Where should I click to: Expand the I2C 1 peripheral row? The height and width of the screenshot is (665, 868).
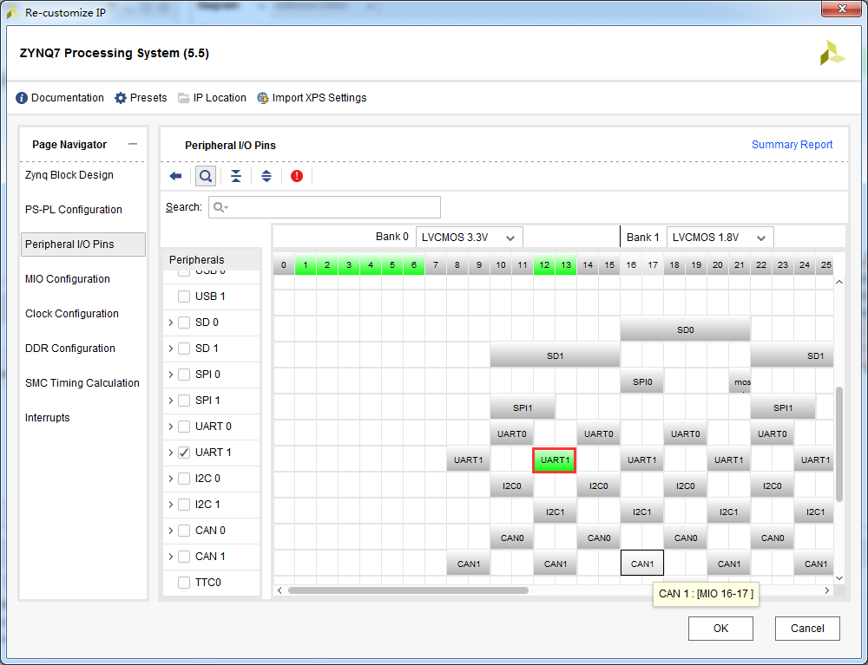(x=170, y=504)
